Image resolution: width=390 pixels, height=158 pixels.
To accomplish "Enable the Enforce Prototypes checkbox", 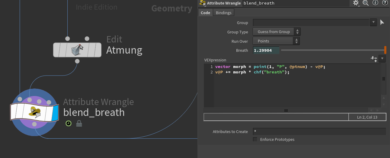I will [x=255, y=139].
